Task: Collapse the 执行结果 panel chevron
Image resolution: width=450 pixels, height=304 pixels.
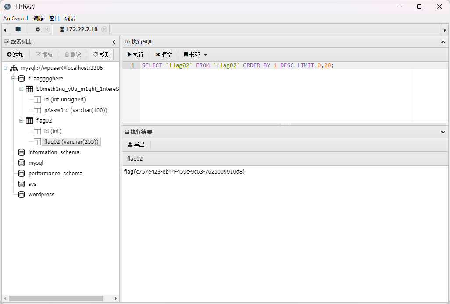Action: tap(443, 132)
